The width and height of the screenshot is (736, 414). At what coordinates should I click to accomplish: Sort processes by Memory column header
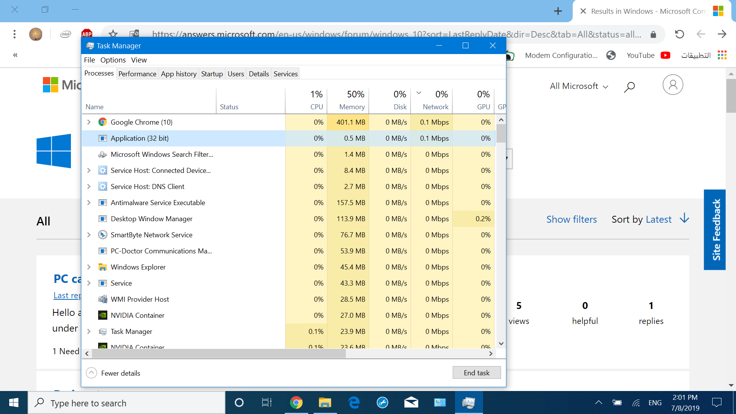(x=348, y=101)
